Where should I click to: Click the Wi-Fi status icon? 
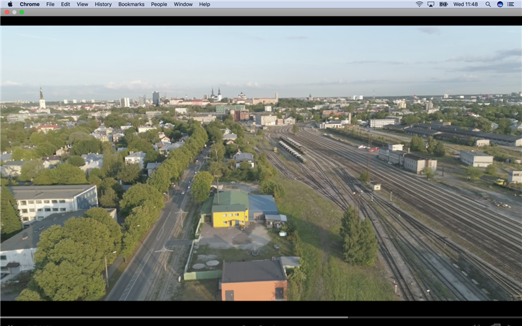pyautogui.click(x=419, y=4)
